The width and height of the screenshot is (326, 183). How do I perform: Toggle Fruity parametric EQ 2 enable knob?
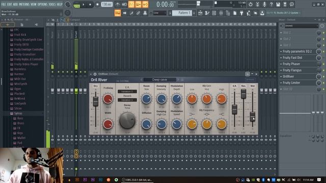318,51
